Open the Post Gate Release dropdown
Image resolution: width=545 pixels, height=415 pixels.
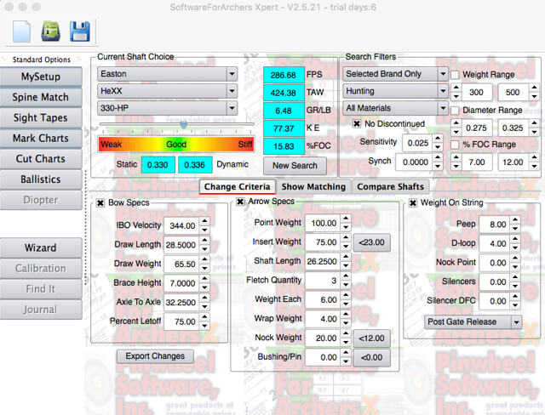coord(473,322)
